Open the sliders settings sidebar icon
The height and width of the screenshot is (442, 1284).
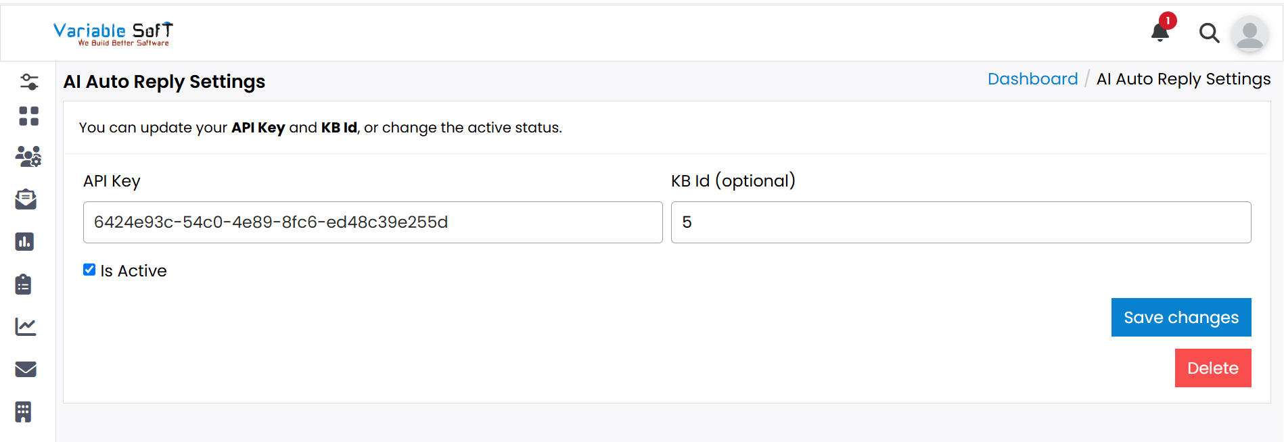[x=28, y=82]
